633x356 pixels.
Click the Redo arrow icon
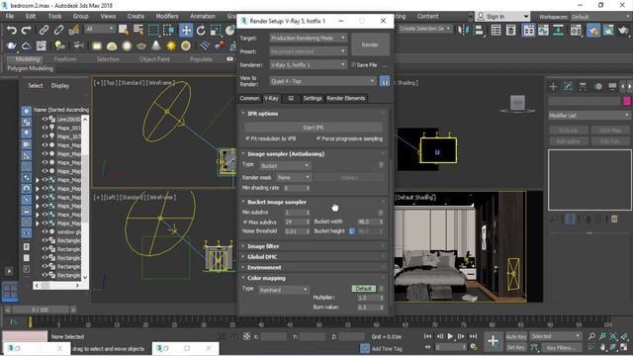27,30
